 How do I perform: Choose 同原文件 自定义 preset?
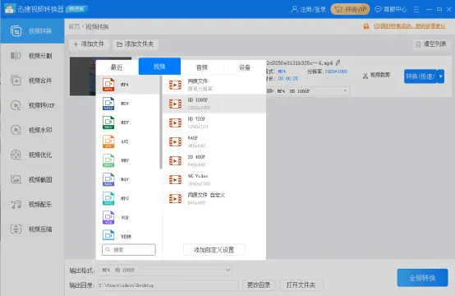tap(214, 199)
